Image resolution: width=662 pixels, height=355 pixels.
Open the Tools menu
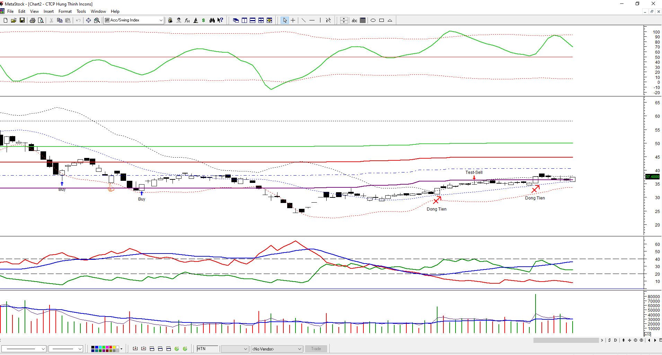tap(81, 11)
